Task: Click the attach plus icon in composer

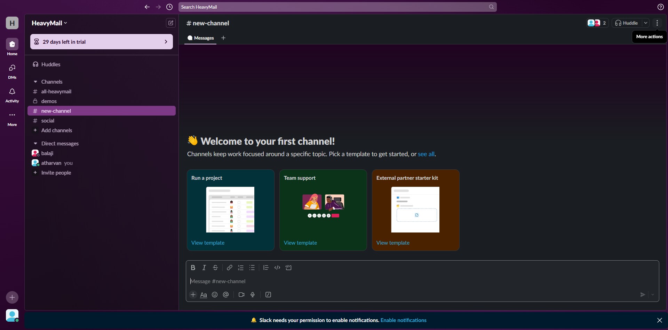Action: point(193,295)
